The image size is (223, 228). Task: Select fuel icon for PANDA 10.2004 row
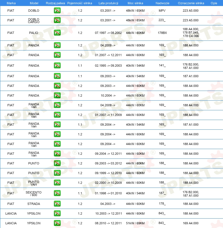(x=57, y=95)
